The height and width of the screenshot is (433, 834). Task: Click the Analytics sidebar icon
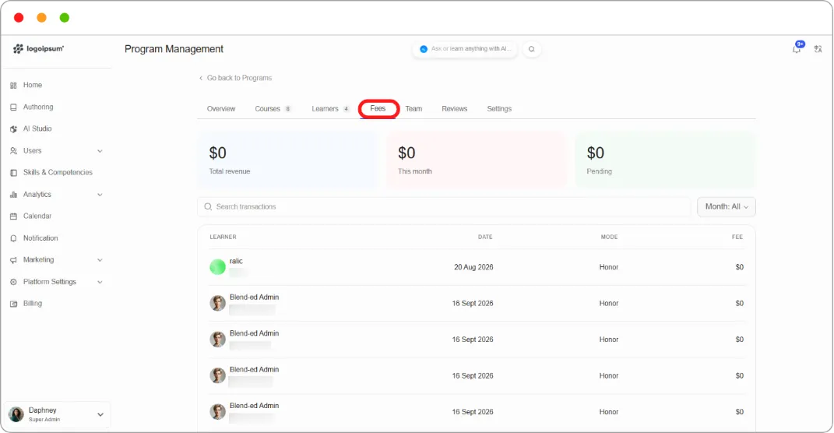pyautogui.click(x=13, y=195)
